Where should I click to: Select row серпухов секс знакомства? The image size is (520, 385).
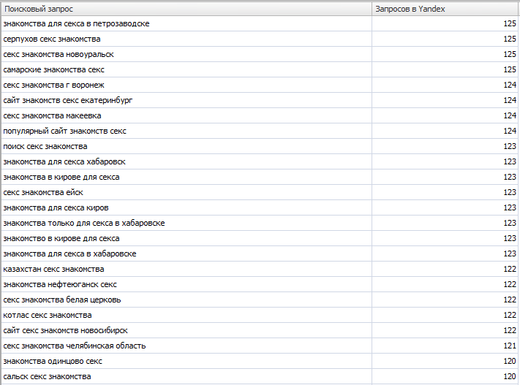pyautogui.click(x=260, y=39)
